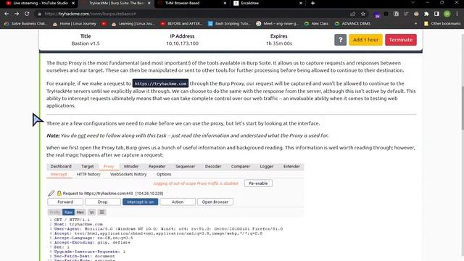Open a new browser tab

click(x=312, y=3)
